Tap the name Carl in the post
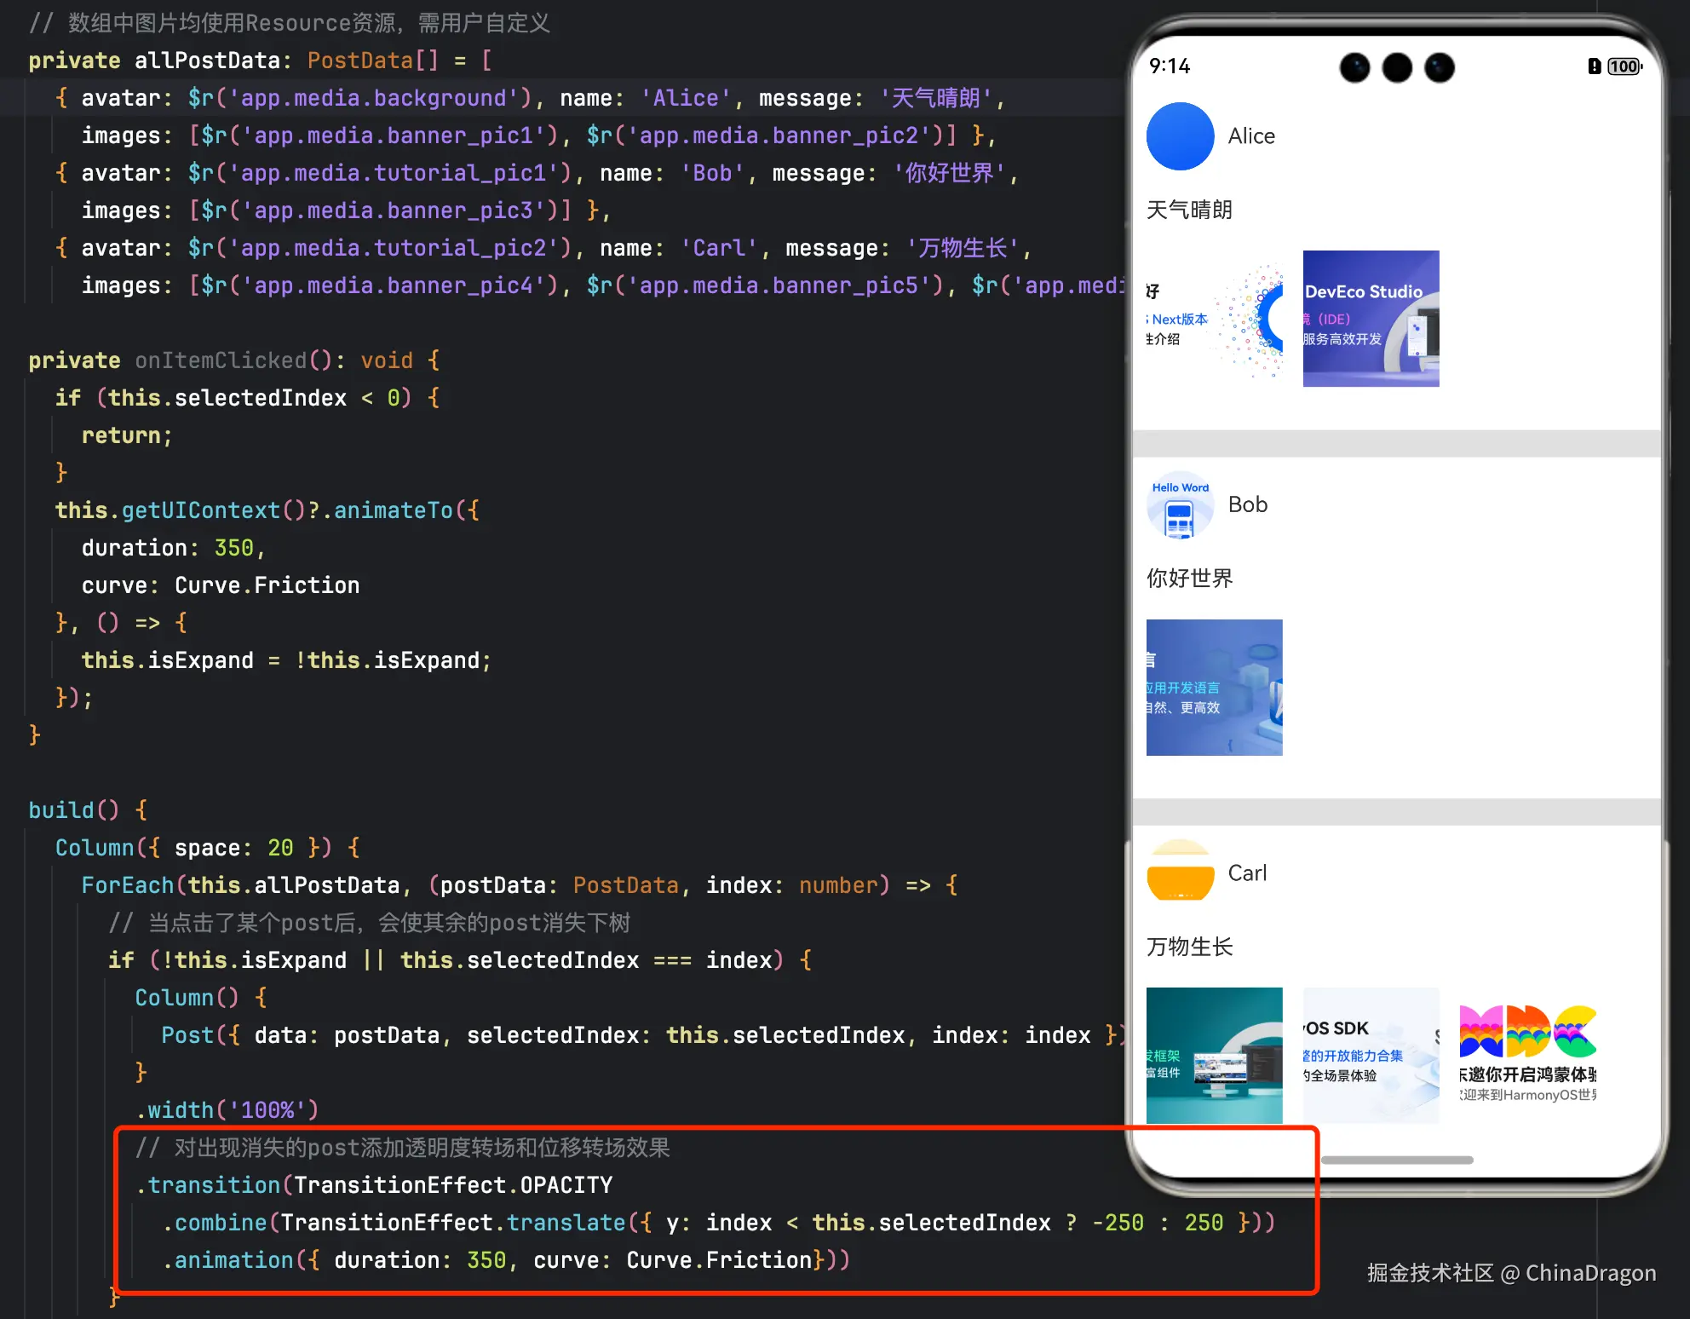 (x=1247, y=873)
